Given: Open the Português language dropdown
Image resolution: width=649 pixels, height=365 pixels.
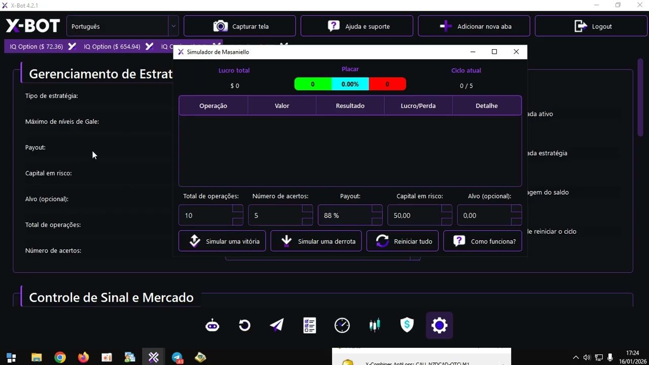Looking at the screenshot, I should click(122, 25).
